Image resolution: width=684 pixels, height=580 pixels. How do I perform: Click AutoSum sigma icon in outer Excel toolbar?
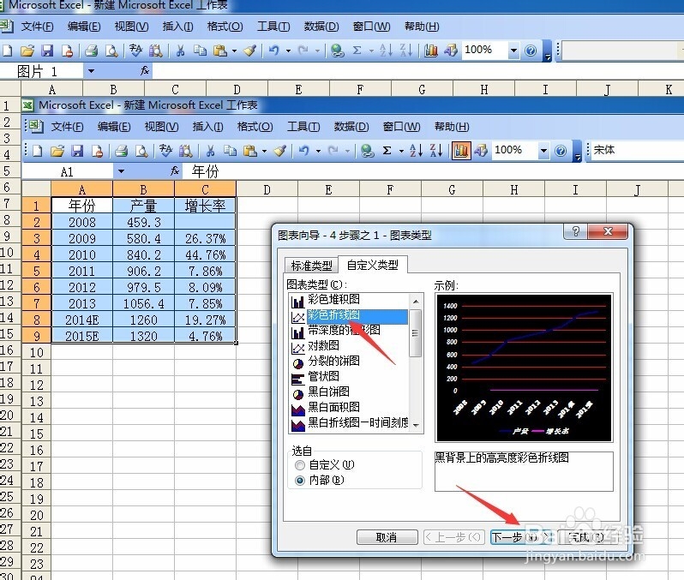[357, 51]
